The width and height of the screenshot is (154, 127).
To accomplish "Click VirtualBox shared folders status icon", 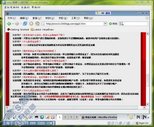I will click(128, 123).
